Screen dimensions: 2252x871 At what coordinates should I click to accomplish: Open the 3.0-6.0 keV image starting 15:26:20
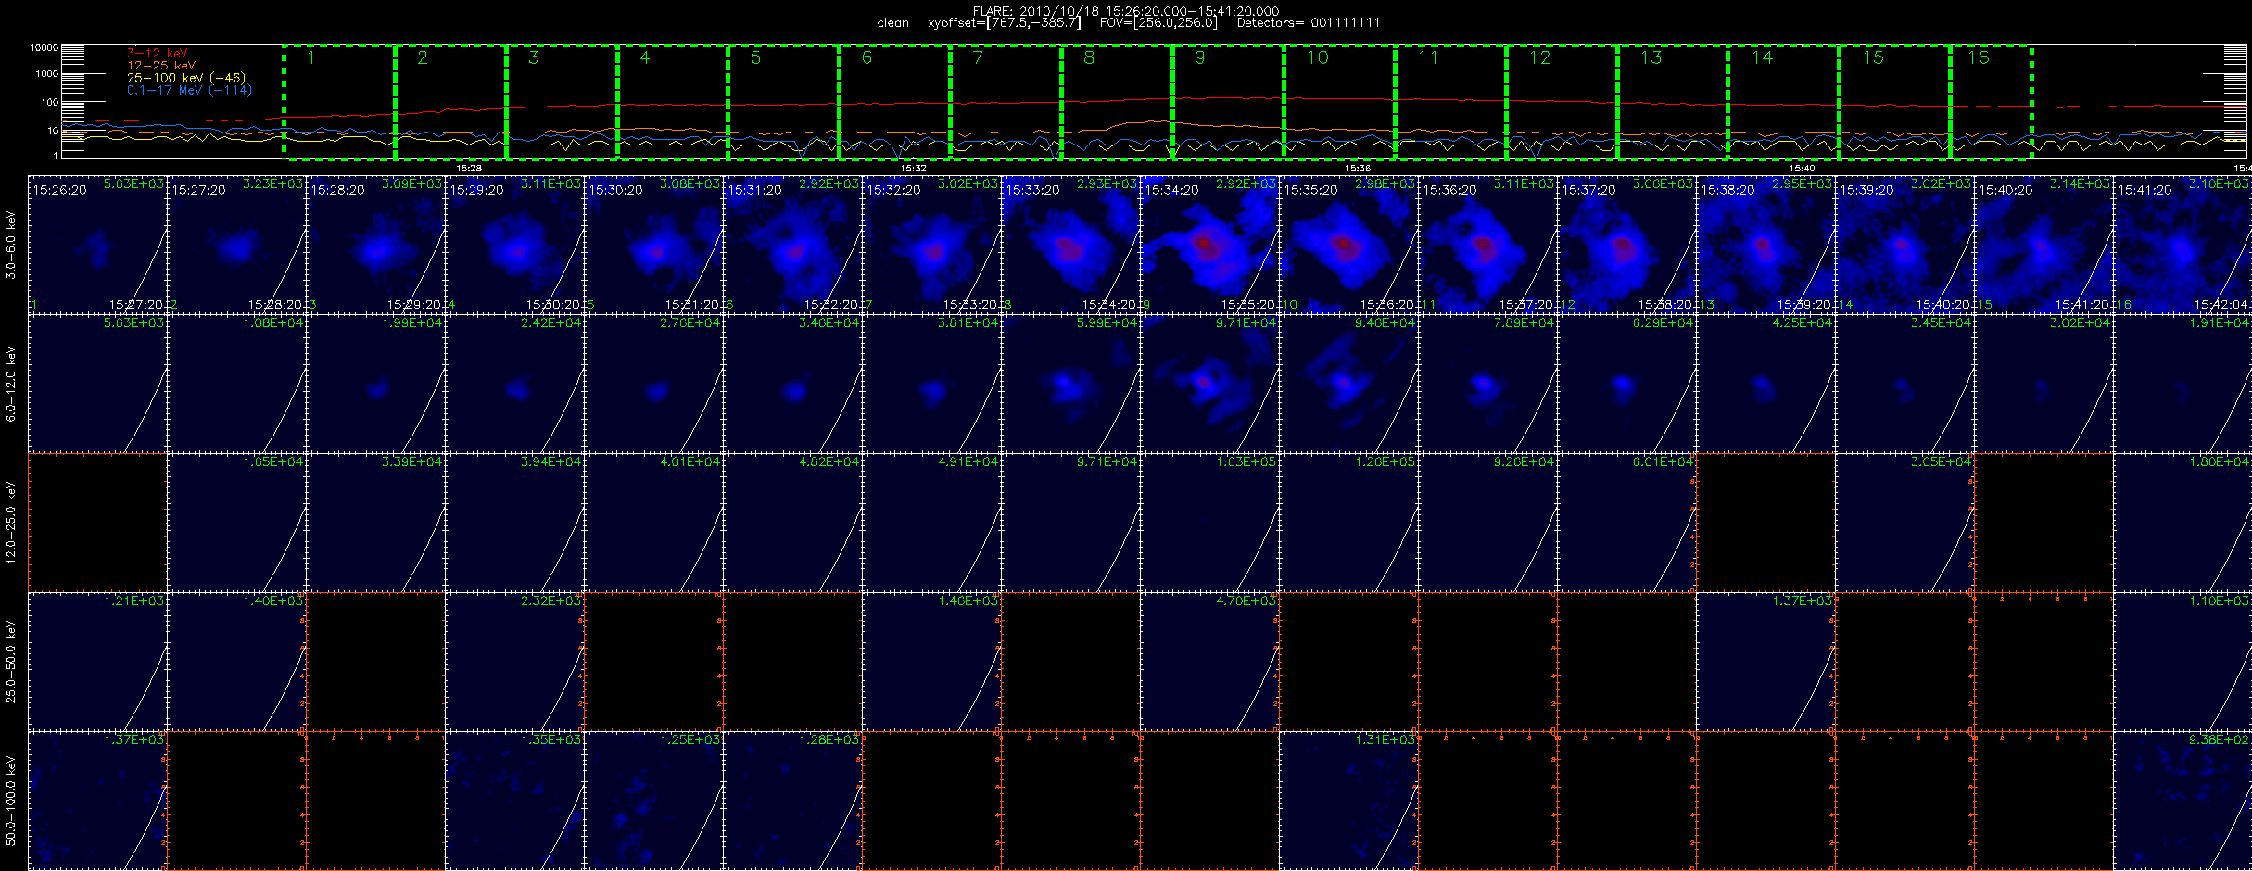97,245
